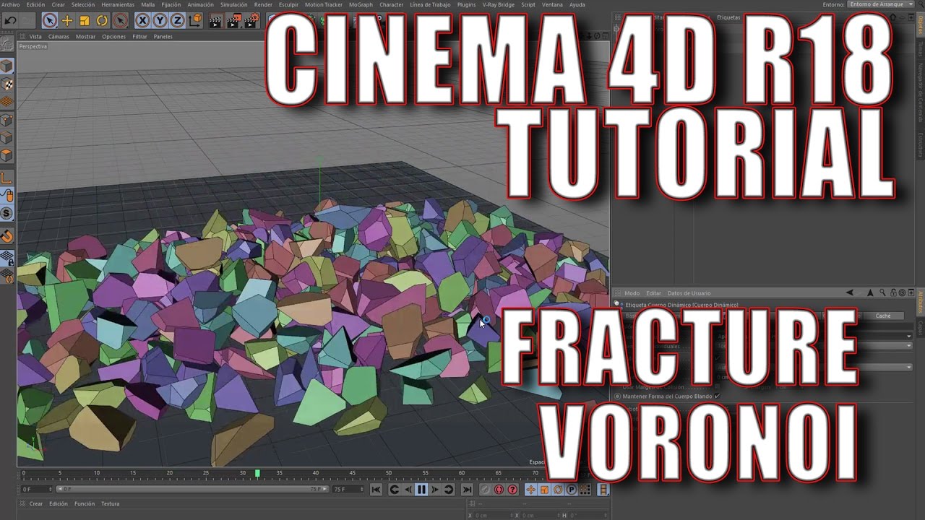Activate Points mode in left palette
Screen dimensions: 925x520
pyautogui.click(x=7, y=120)
